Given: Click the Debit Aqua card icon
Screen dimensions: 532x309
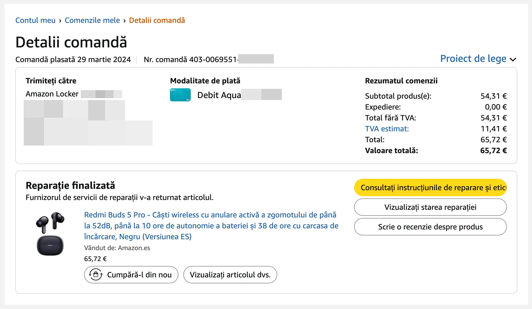Looking at the screenshot, I should pos(180,95).
